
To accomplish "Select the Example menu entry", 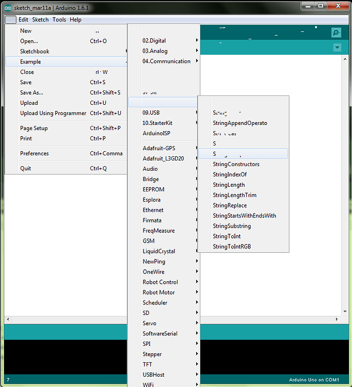I will click(66, 62).
